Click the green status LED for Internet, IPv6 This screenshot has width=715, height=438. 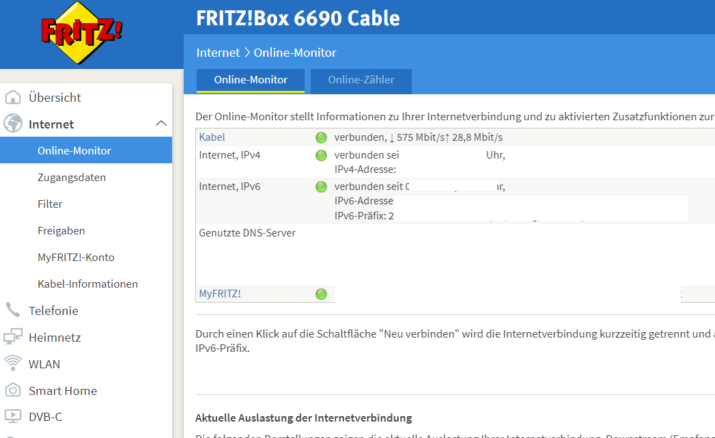pos(322,187)
